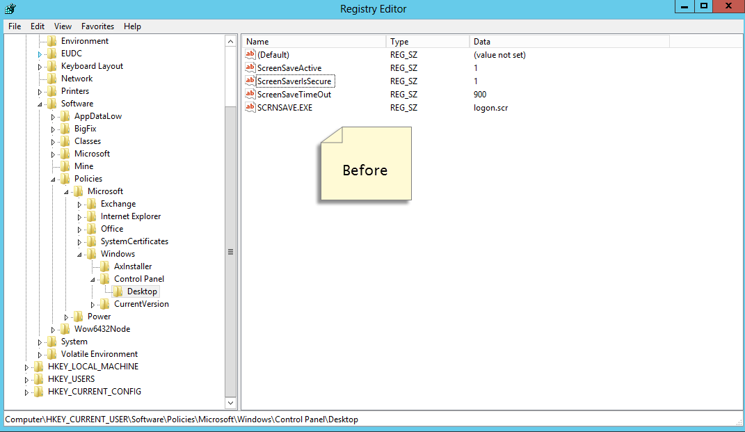Screen dimensions: 745x432
Task: Select the ab icon for ScreenSaveTimeOut
Action: click(x=250, y=95)
